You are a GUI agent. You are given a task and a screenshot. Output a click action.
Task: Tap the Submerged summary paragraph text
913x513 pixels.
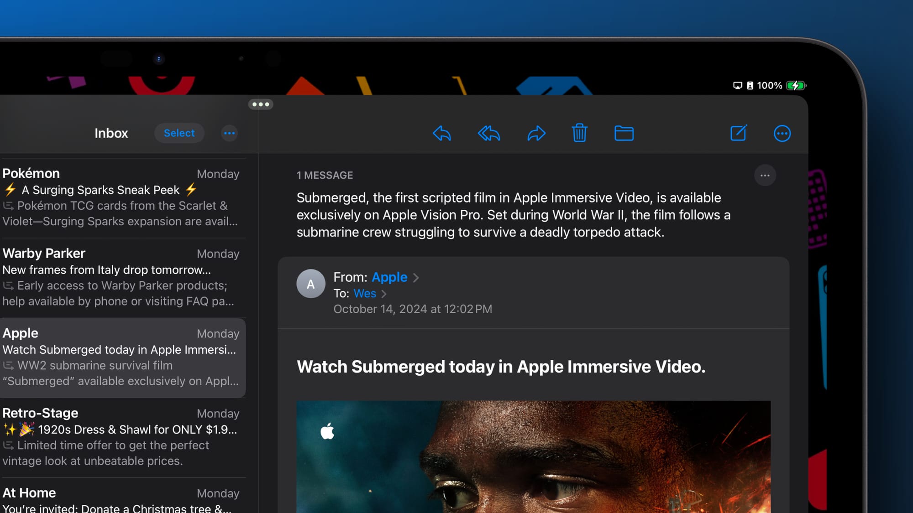514,215
